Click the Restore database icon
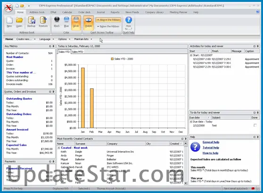Viewport: 263px width, 193px height. tap(43, 22)
